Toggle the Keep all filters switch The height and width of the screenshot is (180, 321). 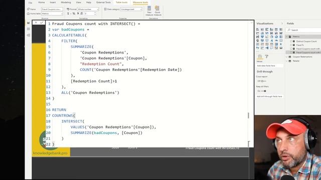click(263, 91)
